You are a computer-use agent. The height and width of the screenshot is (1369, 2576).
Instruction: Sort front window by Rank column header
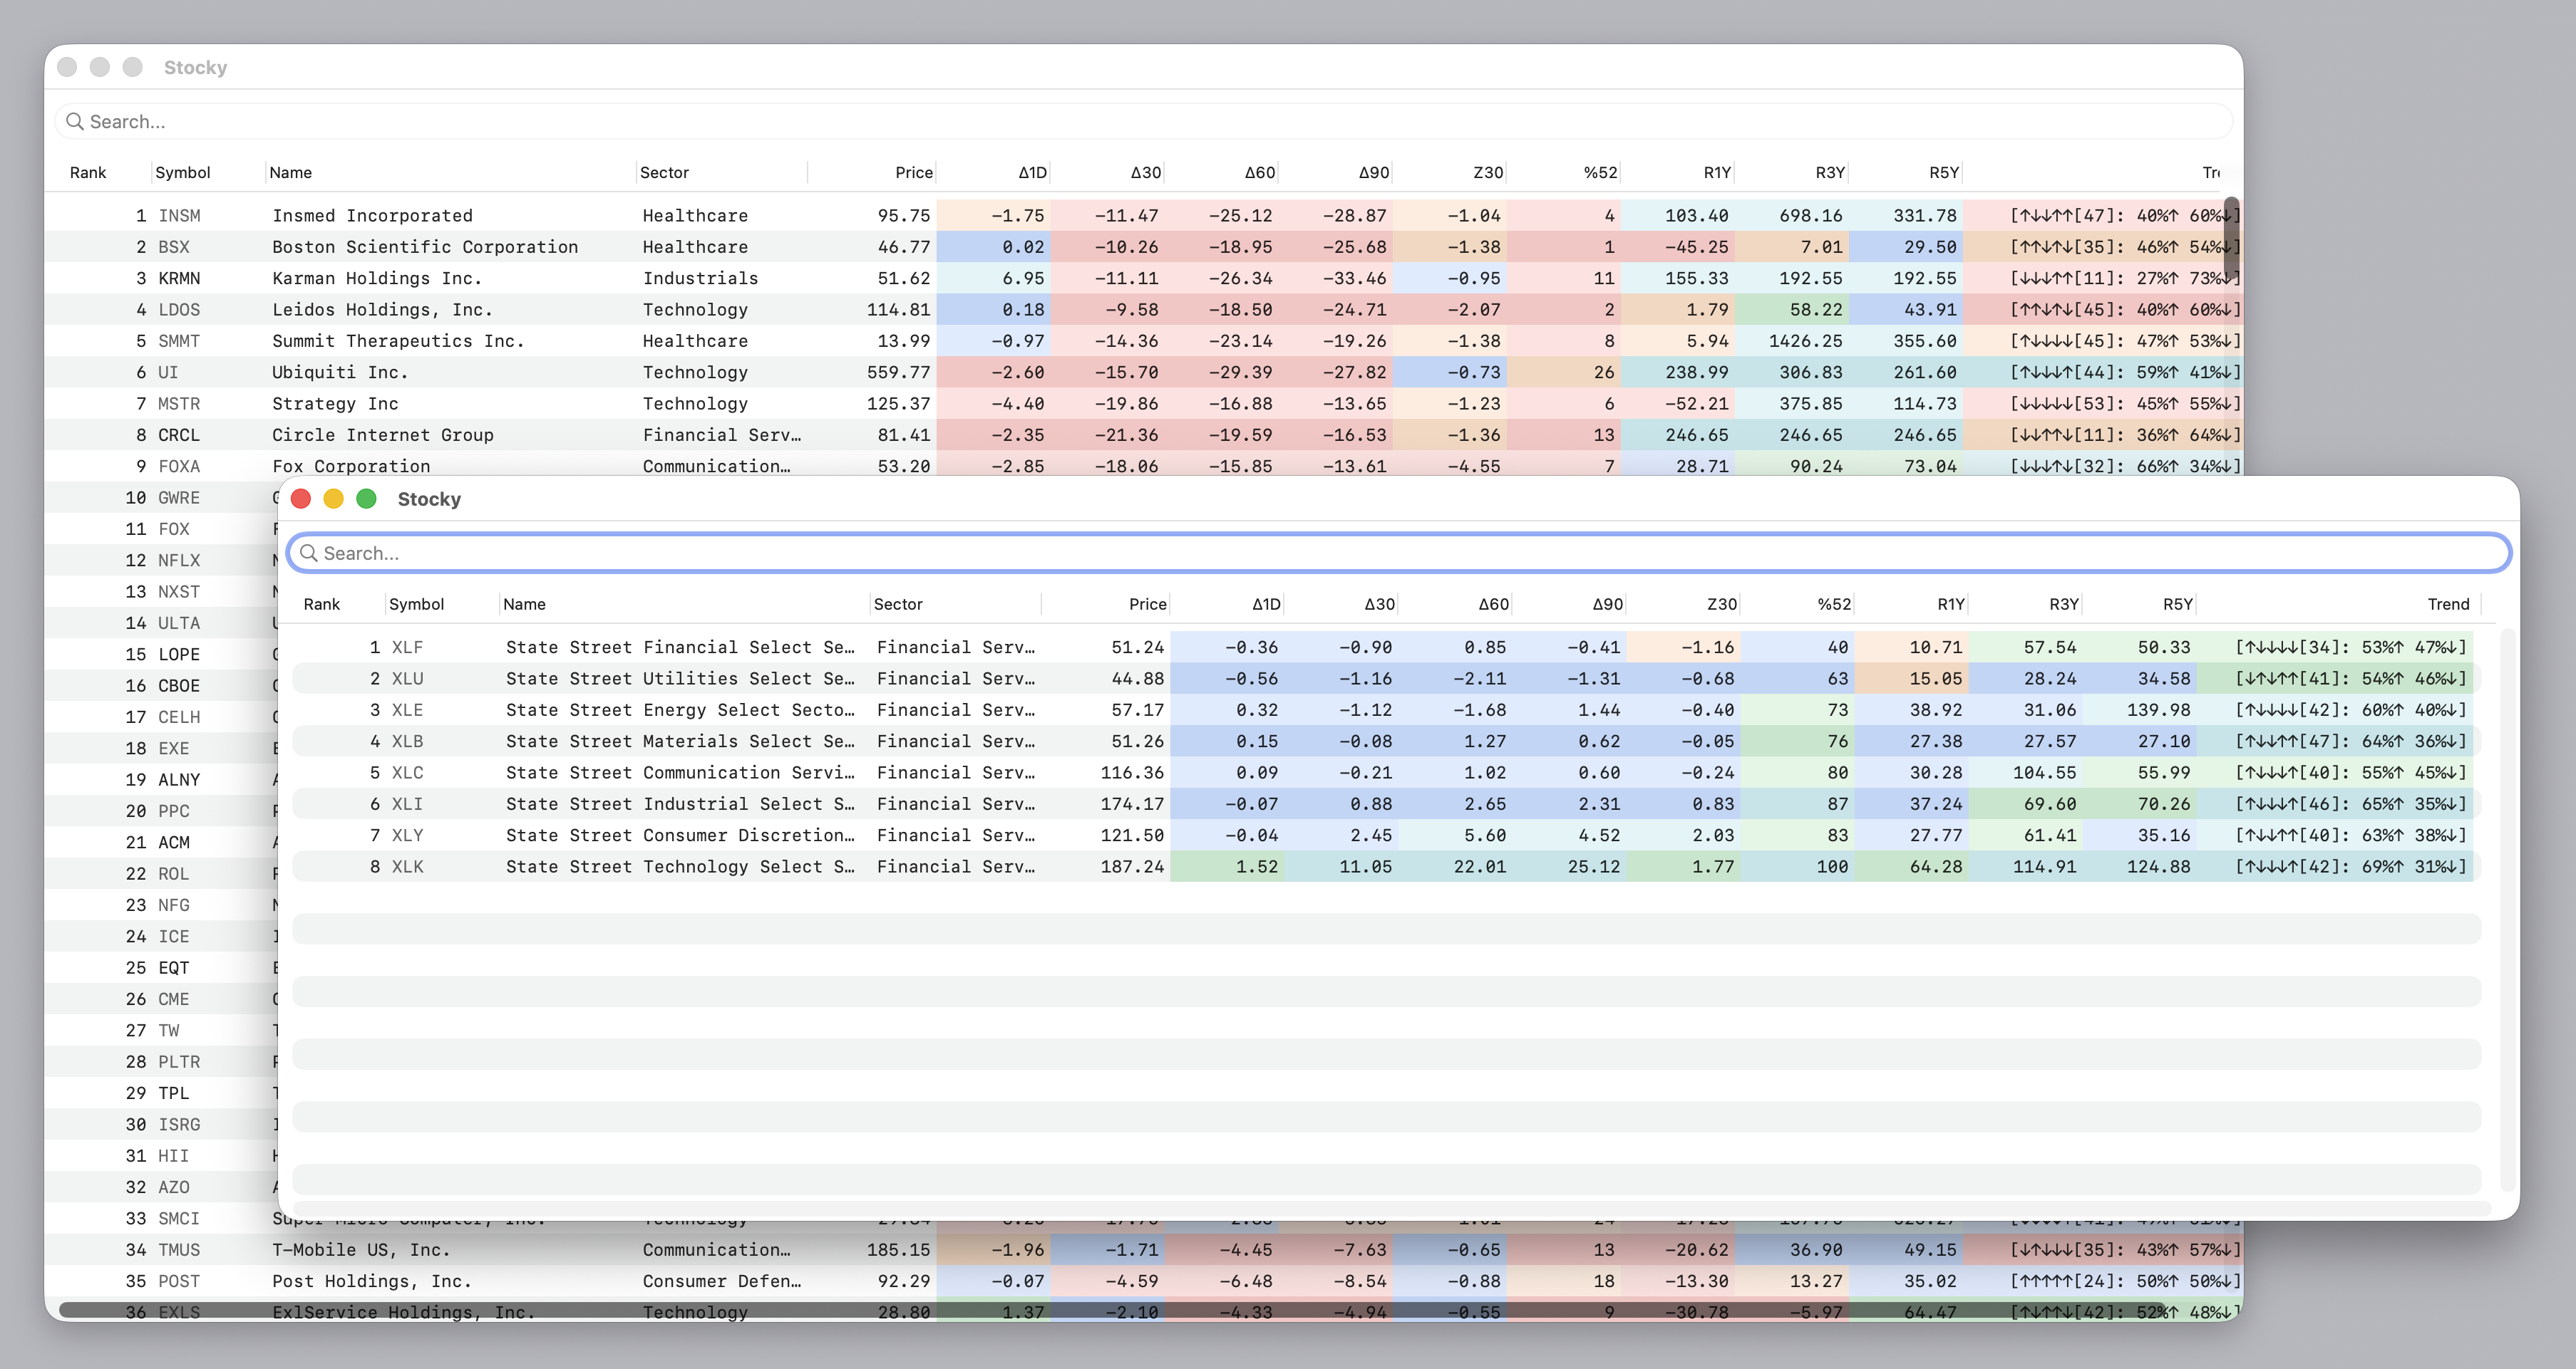pyautogui.click(x=322, y=603)
